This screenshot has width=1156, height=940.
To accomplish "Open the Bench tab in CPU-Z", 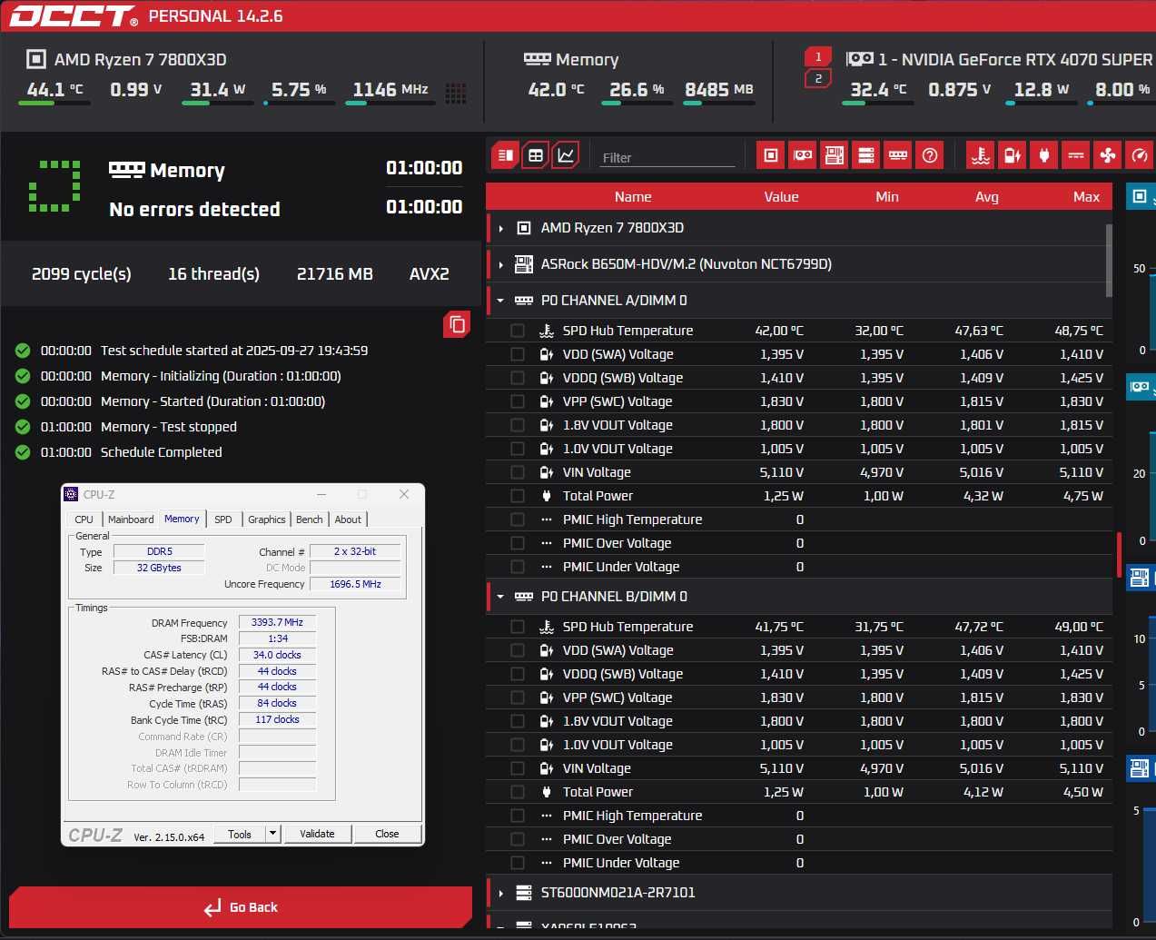I will [x=309, y=519].
